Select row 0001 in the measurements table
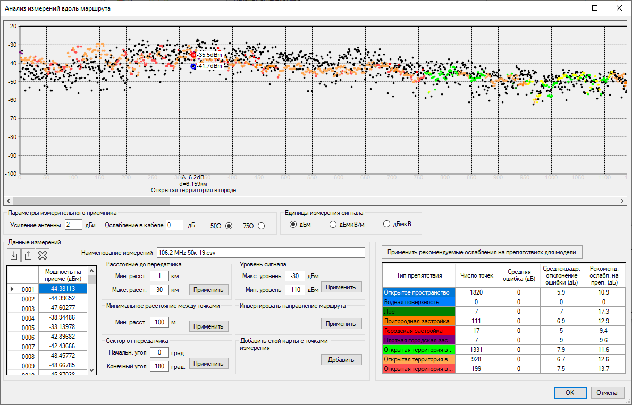 (28, 290)
